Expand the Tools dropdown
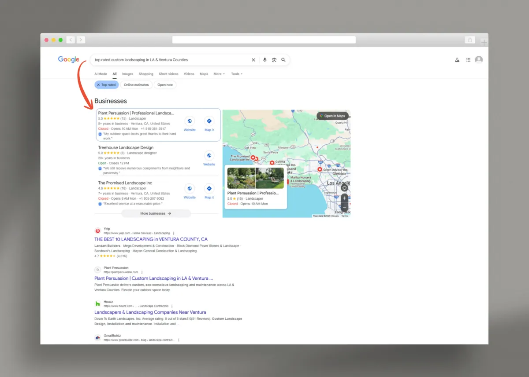The height and width of the screenshot is (377, 529). (x=237, y=74)
